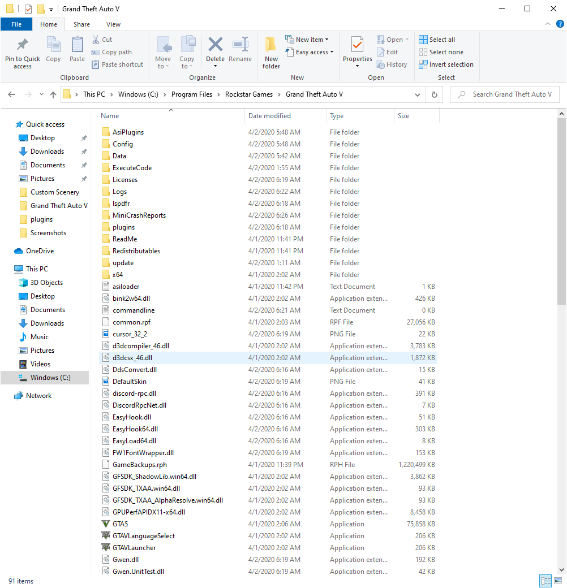The height and width of the screenshot is (588, 567).
Task: Select Custom Scenery in Quick access
Action: [x=55, y=192]
